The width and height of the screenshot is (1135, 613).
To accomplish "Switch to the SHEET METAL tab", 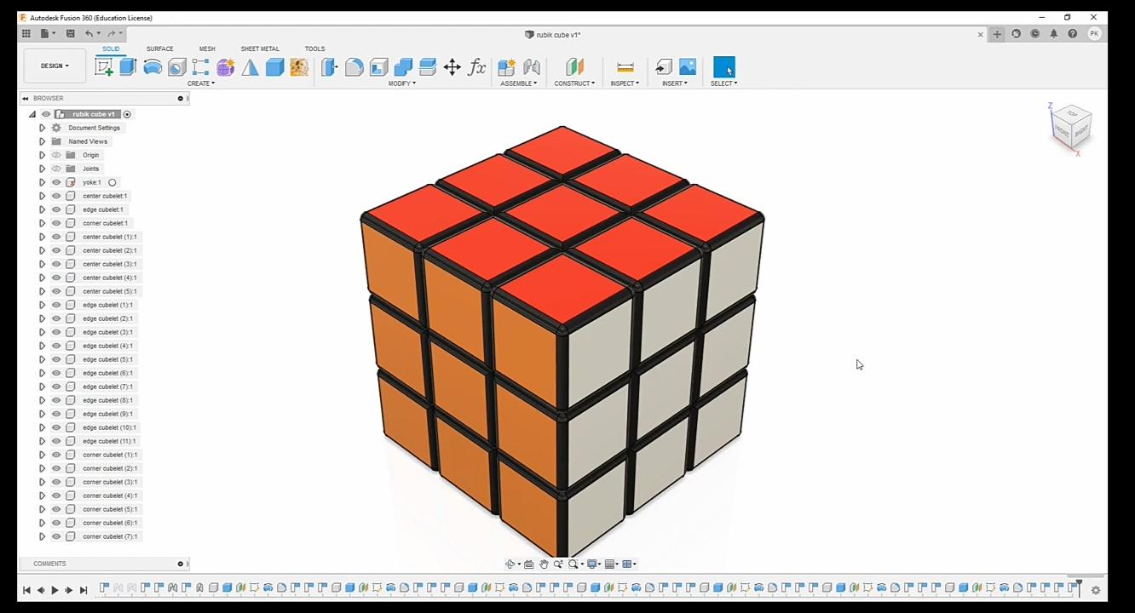I will 260,49.
